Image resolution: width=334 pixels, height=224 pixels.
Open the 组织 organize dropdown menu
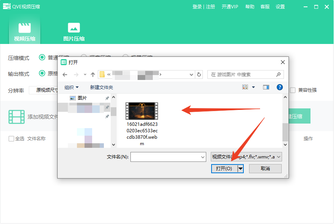pos(71,88)
